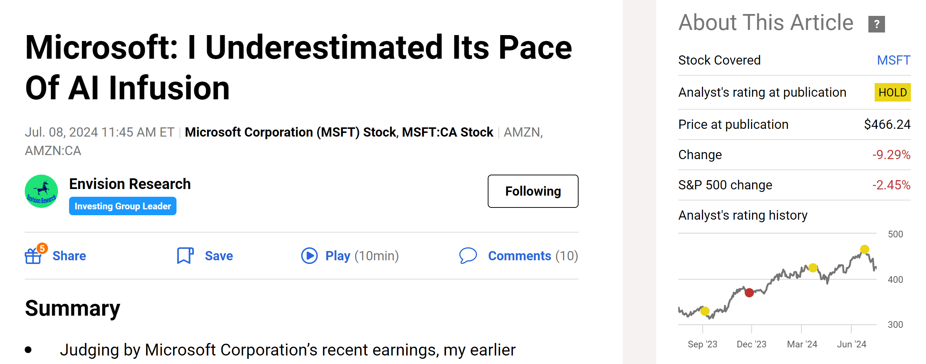Viewport: 926px width, 364px height.
Task: Toggle Following status for Envision Research
Action: point(533,191)
